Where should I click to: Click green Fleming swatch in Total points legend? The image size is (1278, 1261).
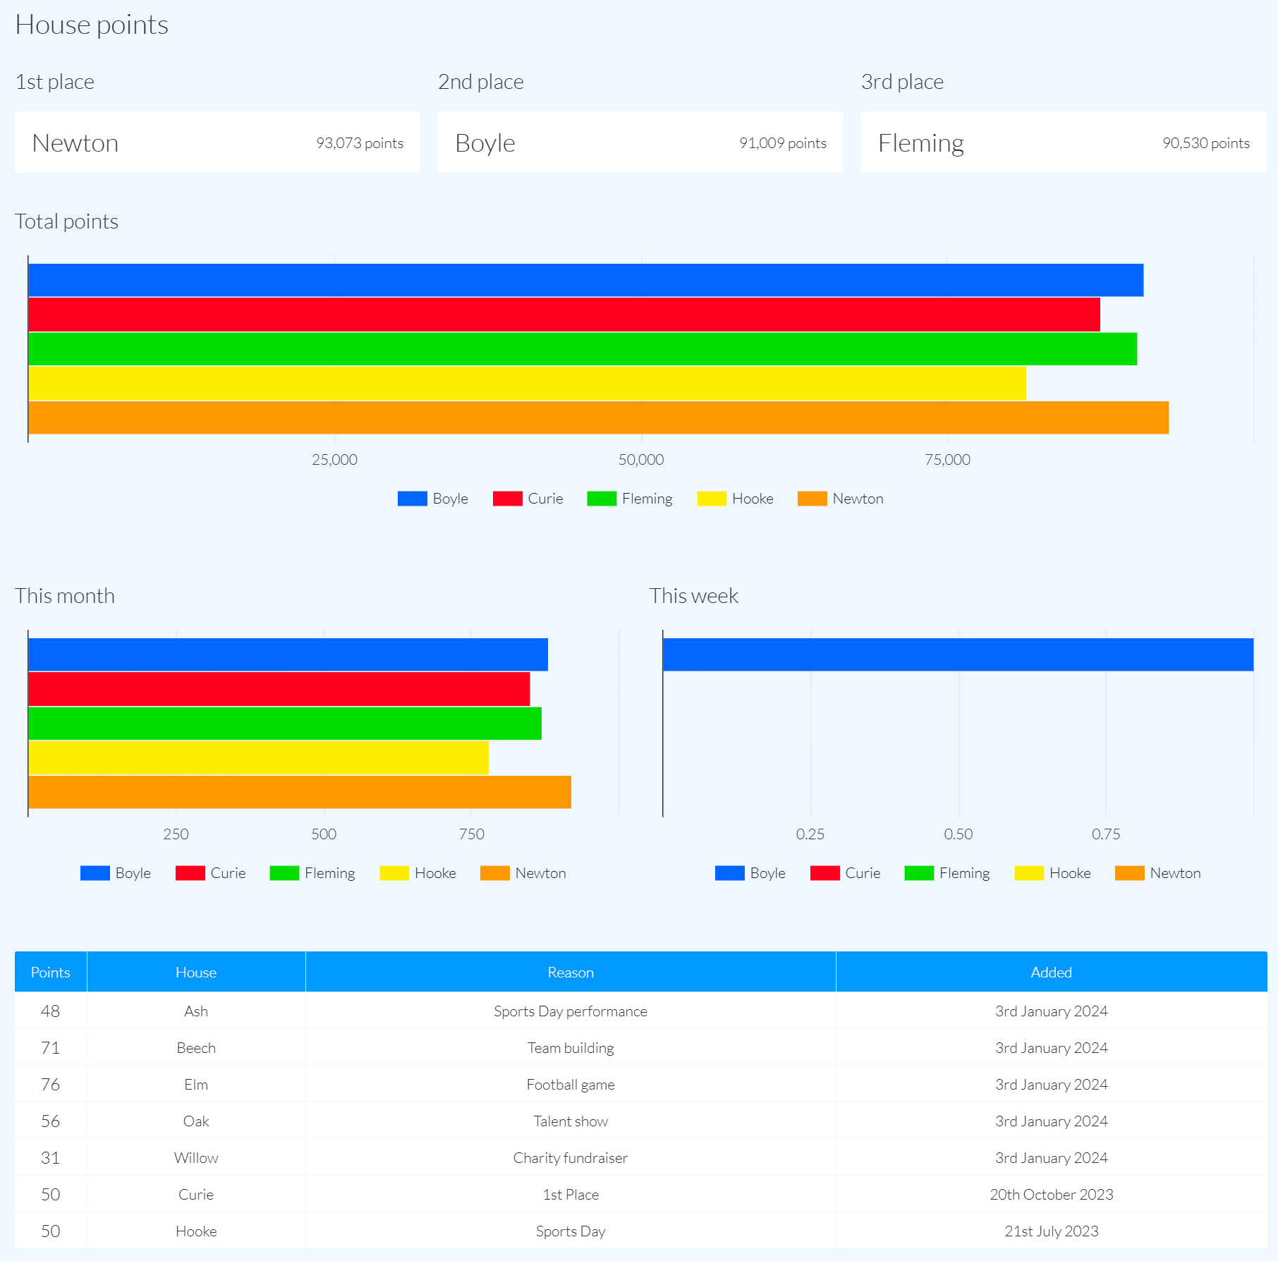pos(602,499)
